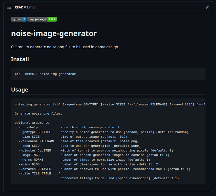Viewport: 216px width, 196px height.
Task: Click the 'optional arguments:' line
Action: coord(33,123)
